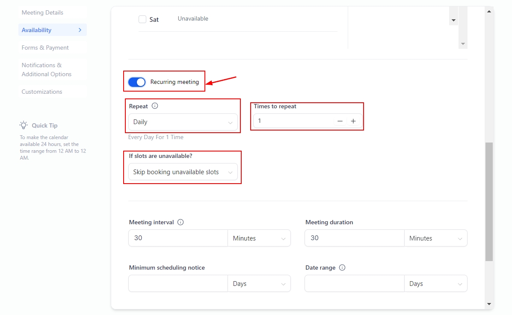The width and height of the screenshot is (512, 315).
Task: Open the Forms & Payment section
Action: [45, 48]
